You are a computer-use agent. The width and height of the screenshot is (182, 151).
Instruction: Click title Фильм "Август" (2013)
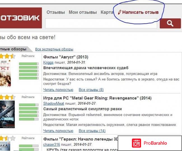coord(66,57)
